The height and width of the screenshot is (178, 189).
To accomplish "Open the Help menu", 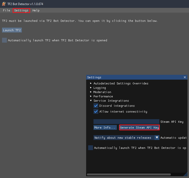I will [36, 10].
